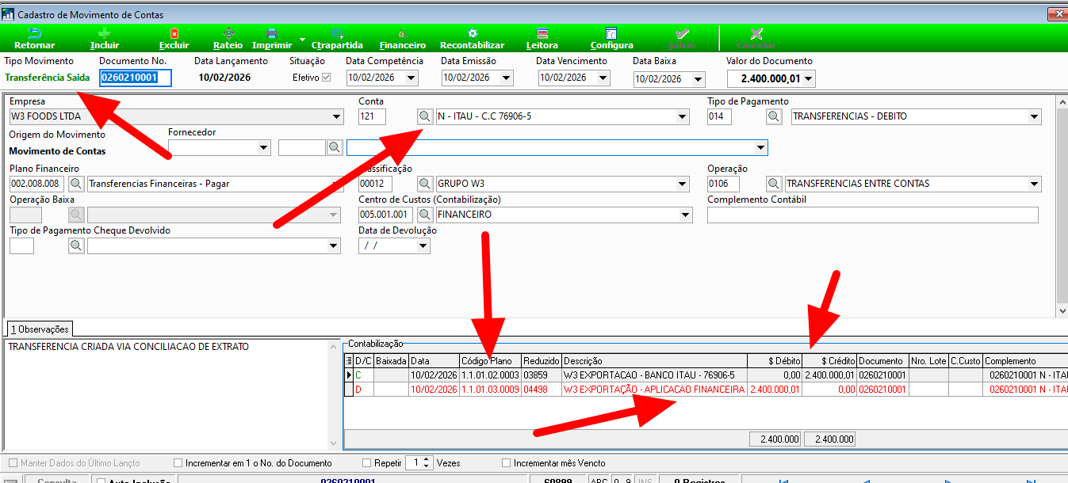Viewport: 1068px width, 483px height.
Task: Open the Imprimir dropdown arrow
Action: [x=302, y=39]
